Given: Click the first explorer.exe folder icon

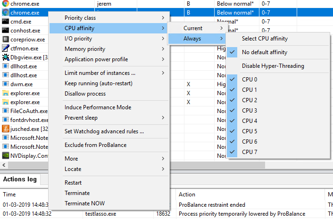Looking at the screenshot, I should pyautogui.click(x=6, y=93).
